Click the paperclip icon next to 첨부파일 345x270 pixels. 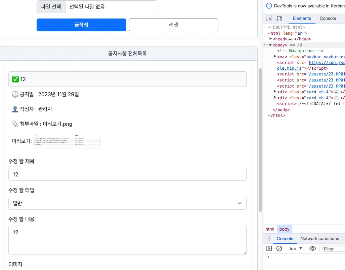(15, 124)
